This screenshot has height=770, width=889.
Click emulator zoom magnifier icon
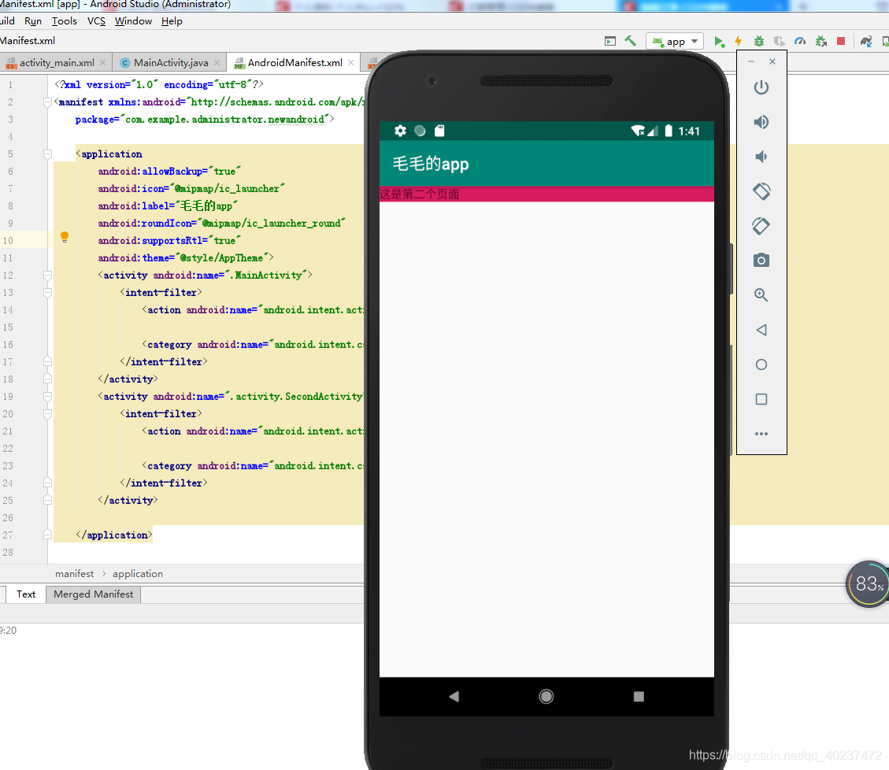click(x=761, y=294)
